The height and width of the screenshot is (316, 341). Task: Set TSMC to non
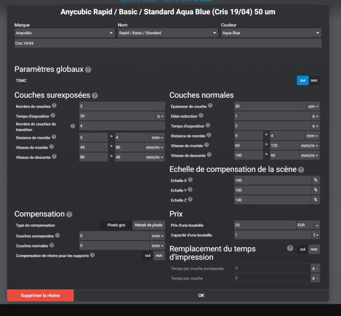point(314,80)
